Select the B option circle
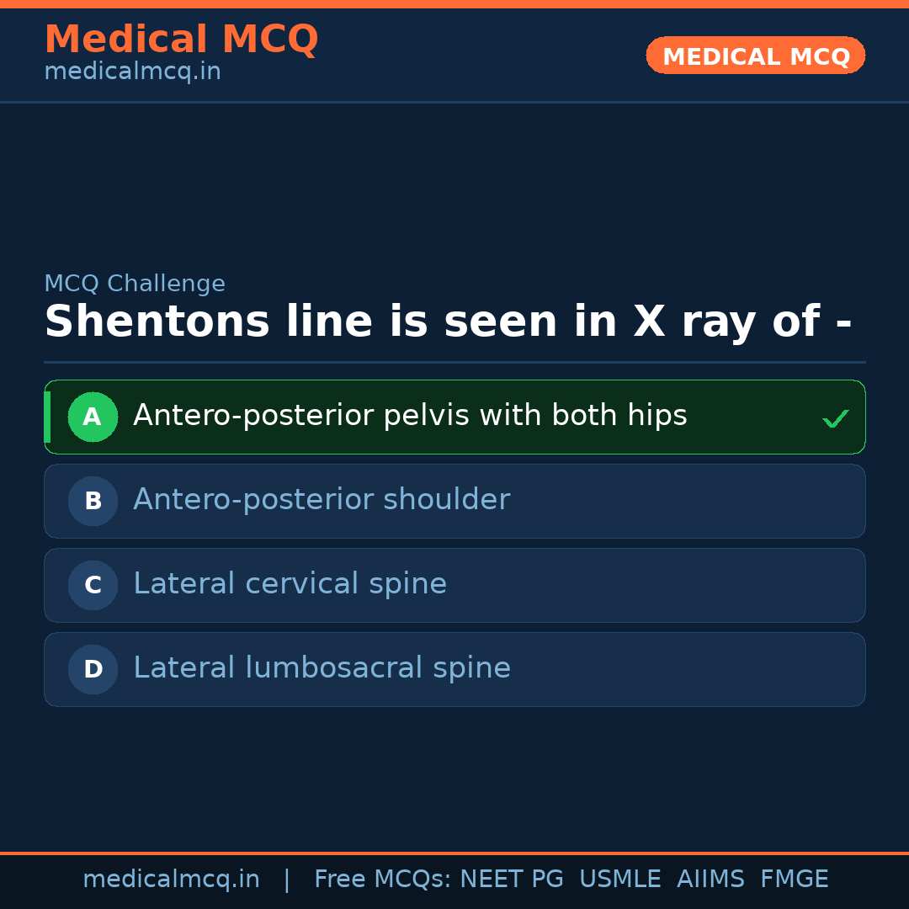Viewport: 909px width, 909px height. [x=93, y=501]
